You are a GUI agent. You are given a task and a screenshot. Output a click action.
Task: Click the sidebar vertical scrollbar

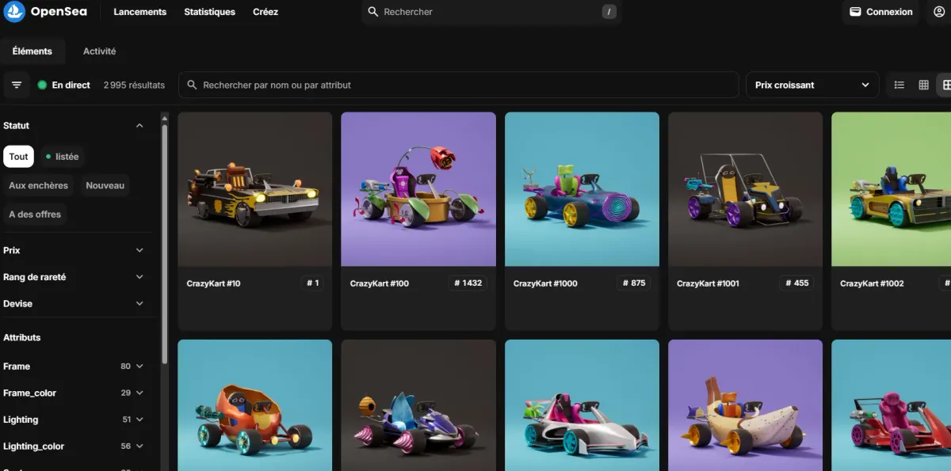(x=165, y=237)
